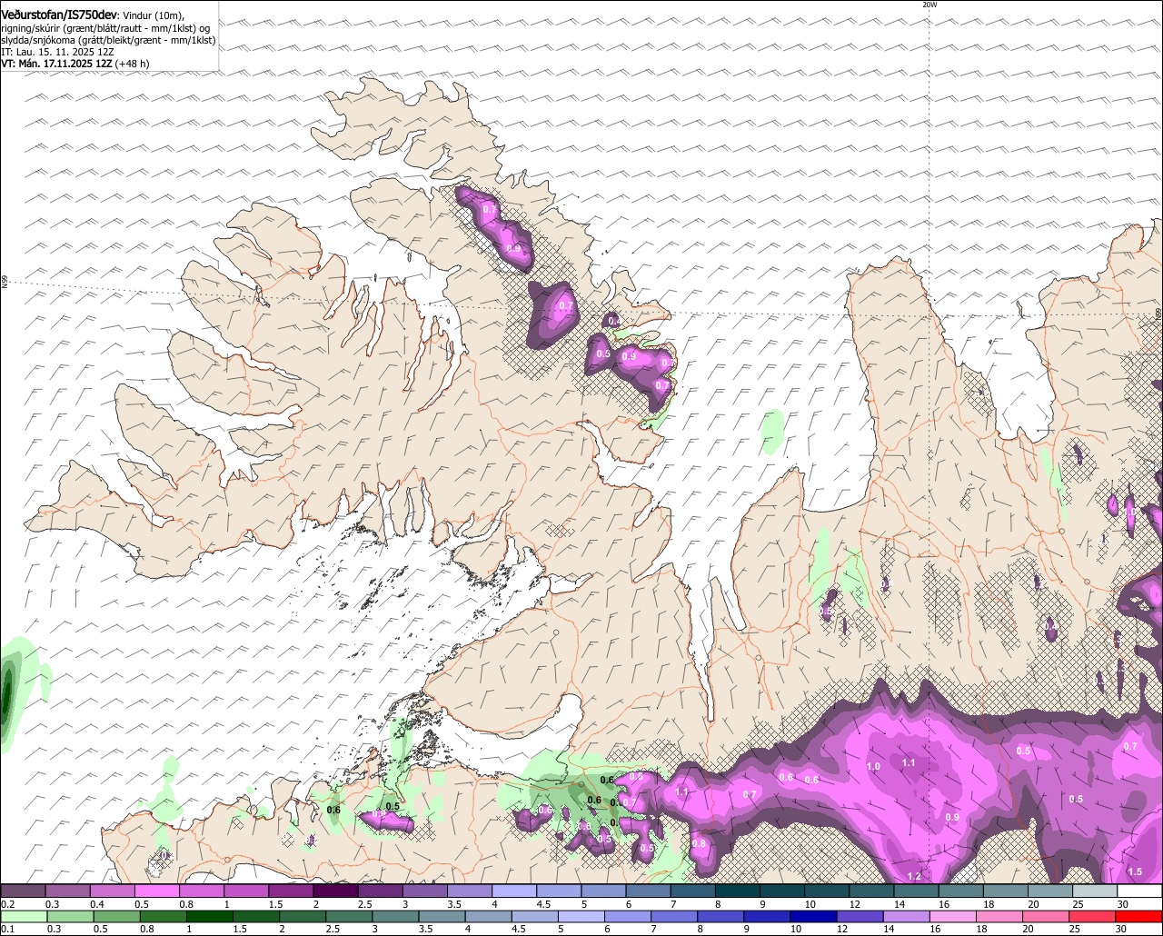
Task: Click the 20W longitude label
Action: 929,5
